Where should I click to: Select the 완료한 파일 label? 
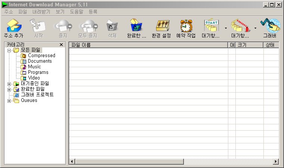(x=33, y=89)
